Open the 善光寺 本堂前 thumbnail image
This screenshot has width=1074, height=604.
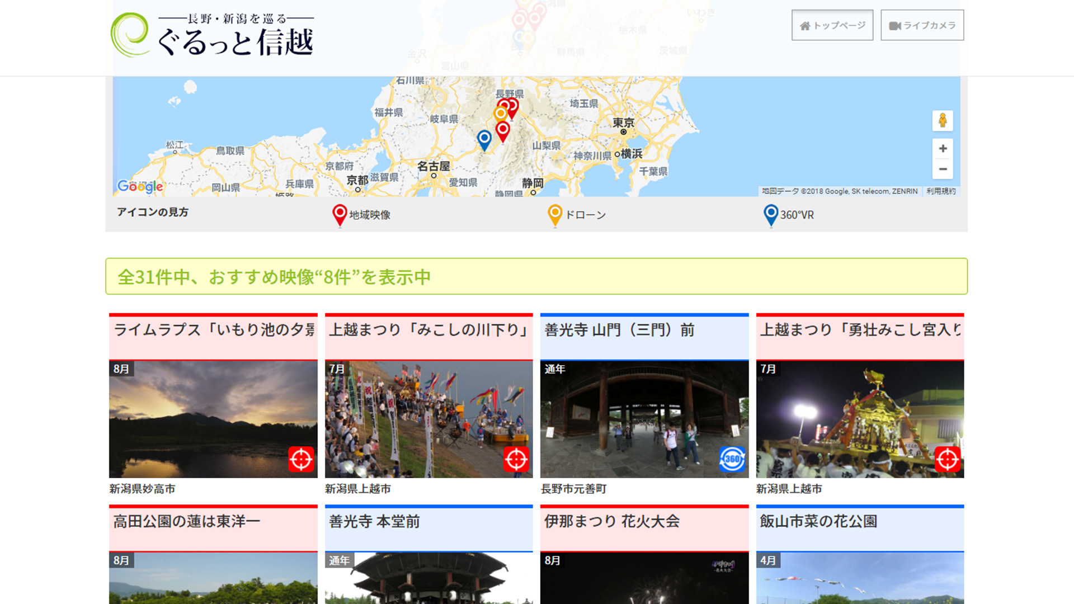tap(429, 578)
